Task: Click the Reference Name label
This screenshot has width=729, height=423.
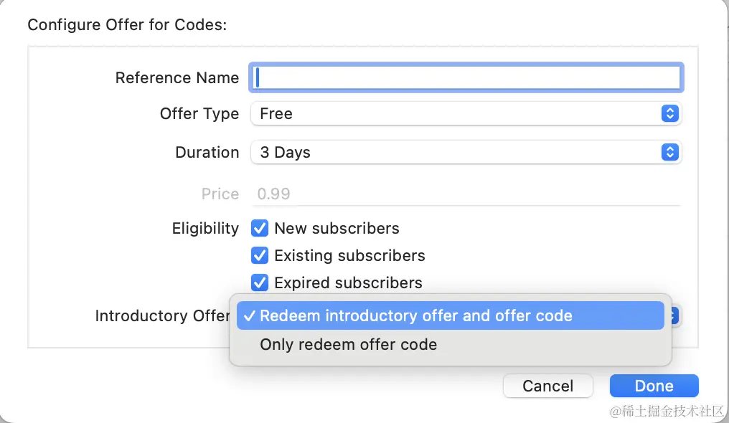Action: (x=177, y=77)
